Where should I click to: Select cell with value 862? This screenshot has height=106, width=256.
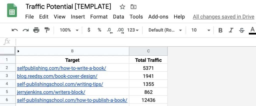tap(148, 92)
